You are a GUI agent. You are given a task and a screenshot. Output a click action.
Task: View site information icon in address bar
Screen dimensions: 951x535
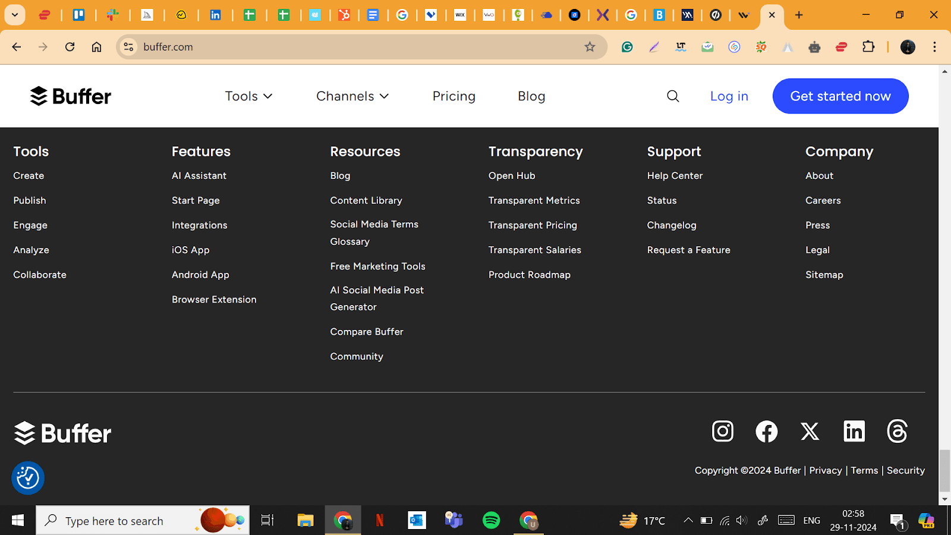click(x=128, y=47)
